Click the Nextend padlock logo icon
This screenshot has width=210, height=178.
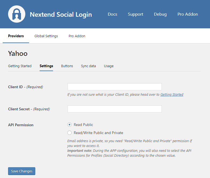coord(17,14)
